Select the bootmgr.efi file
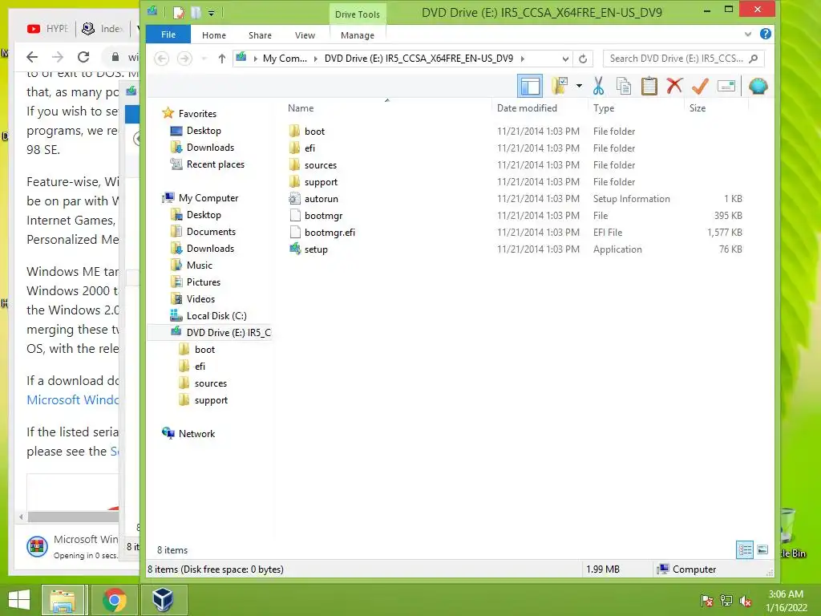 [330, 232]
